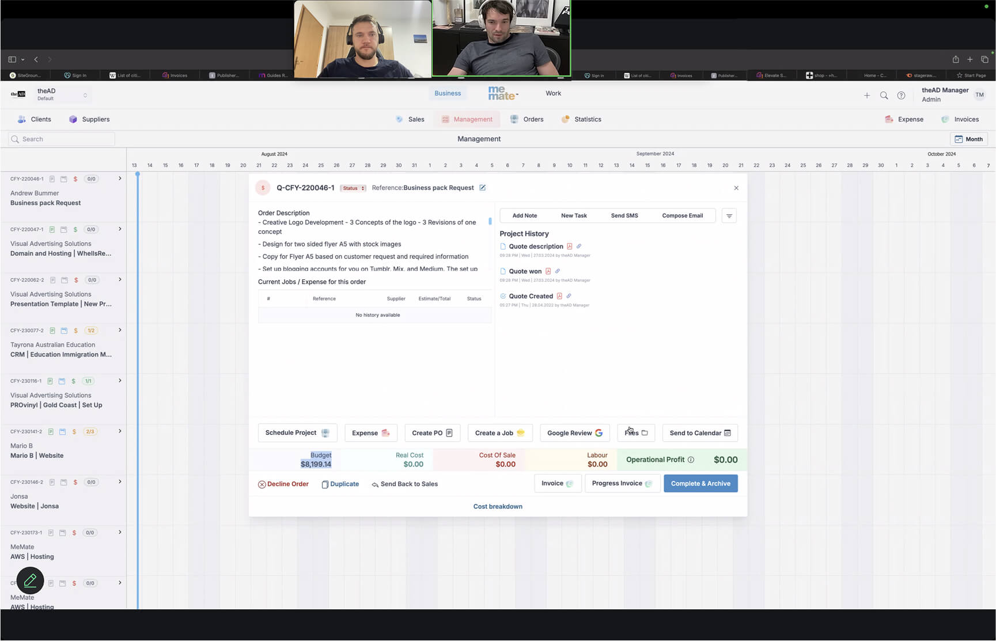996x641 pixels.
Task: Click the floating green pencil edit button
Action: pos(30,580)
